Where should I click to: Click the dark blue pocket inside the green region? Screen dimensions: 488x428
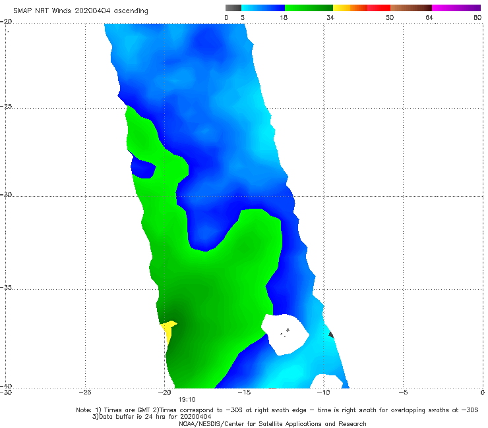[142, 167]
